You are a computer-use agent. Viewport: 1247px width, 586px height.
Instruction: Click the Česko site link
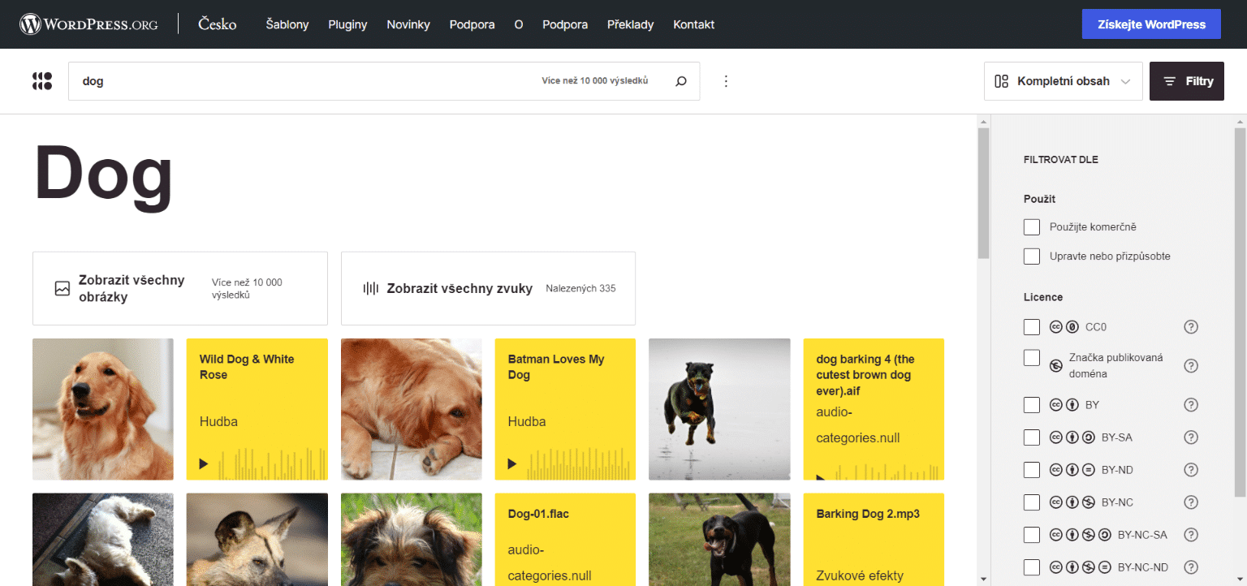point(218,24)
